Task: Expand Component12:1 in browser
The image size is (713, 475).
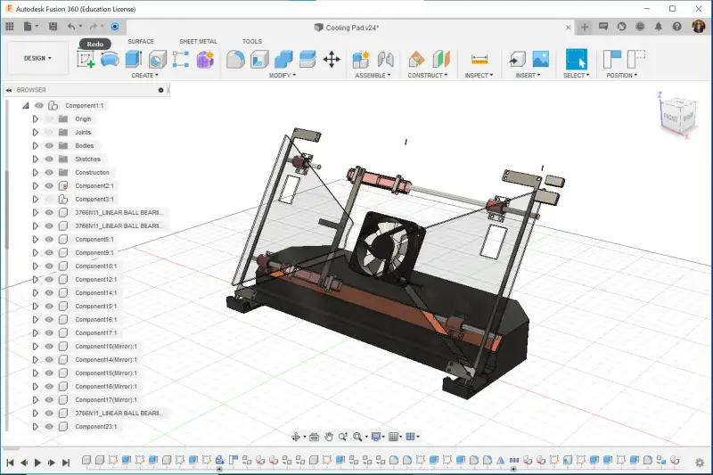Action: click(35, 280)
